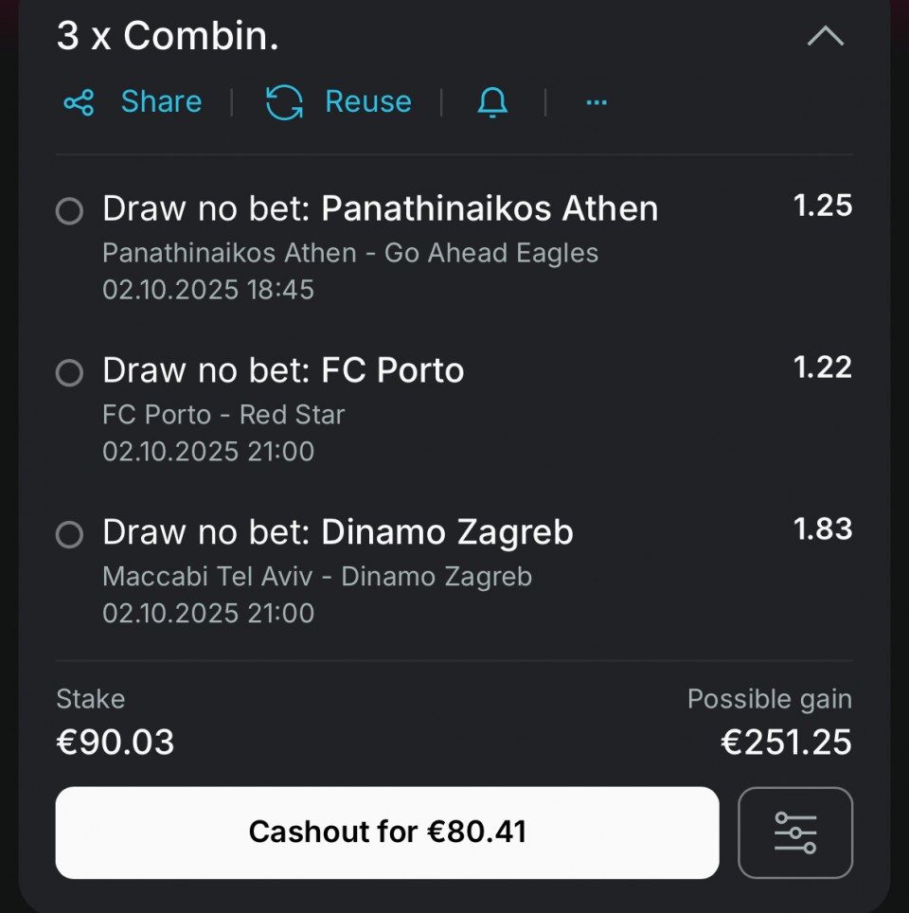Open the Panathinaikos Athen - Go Ahead Eagles match

click(350, 254)
